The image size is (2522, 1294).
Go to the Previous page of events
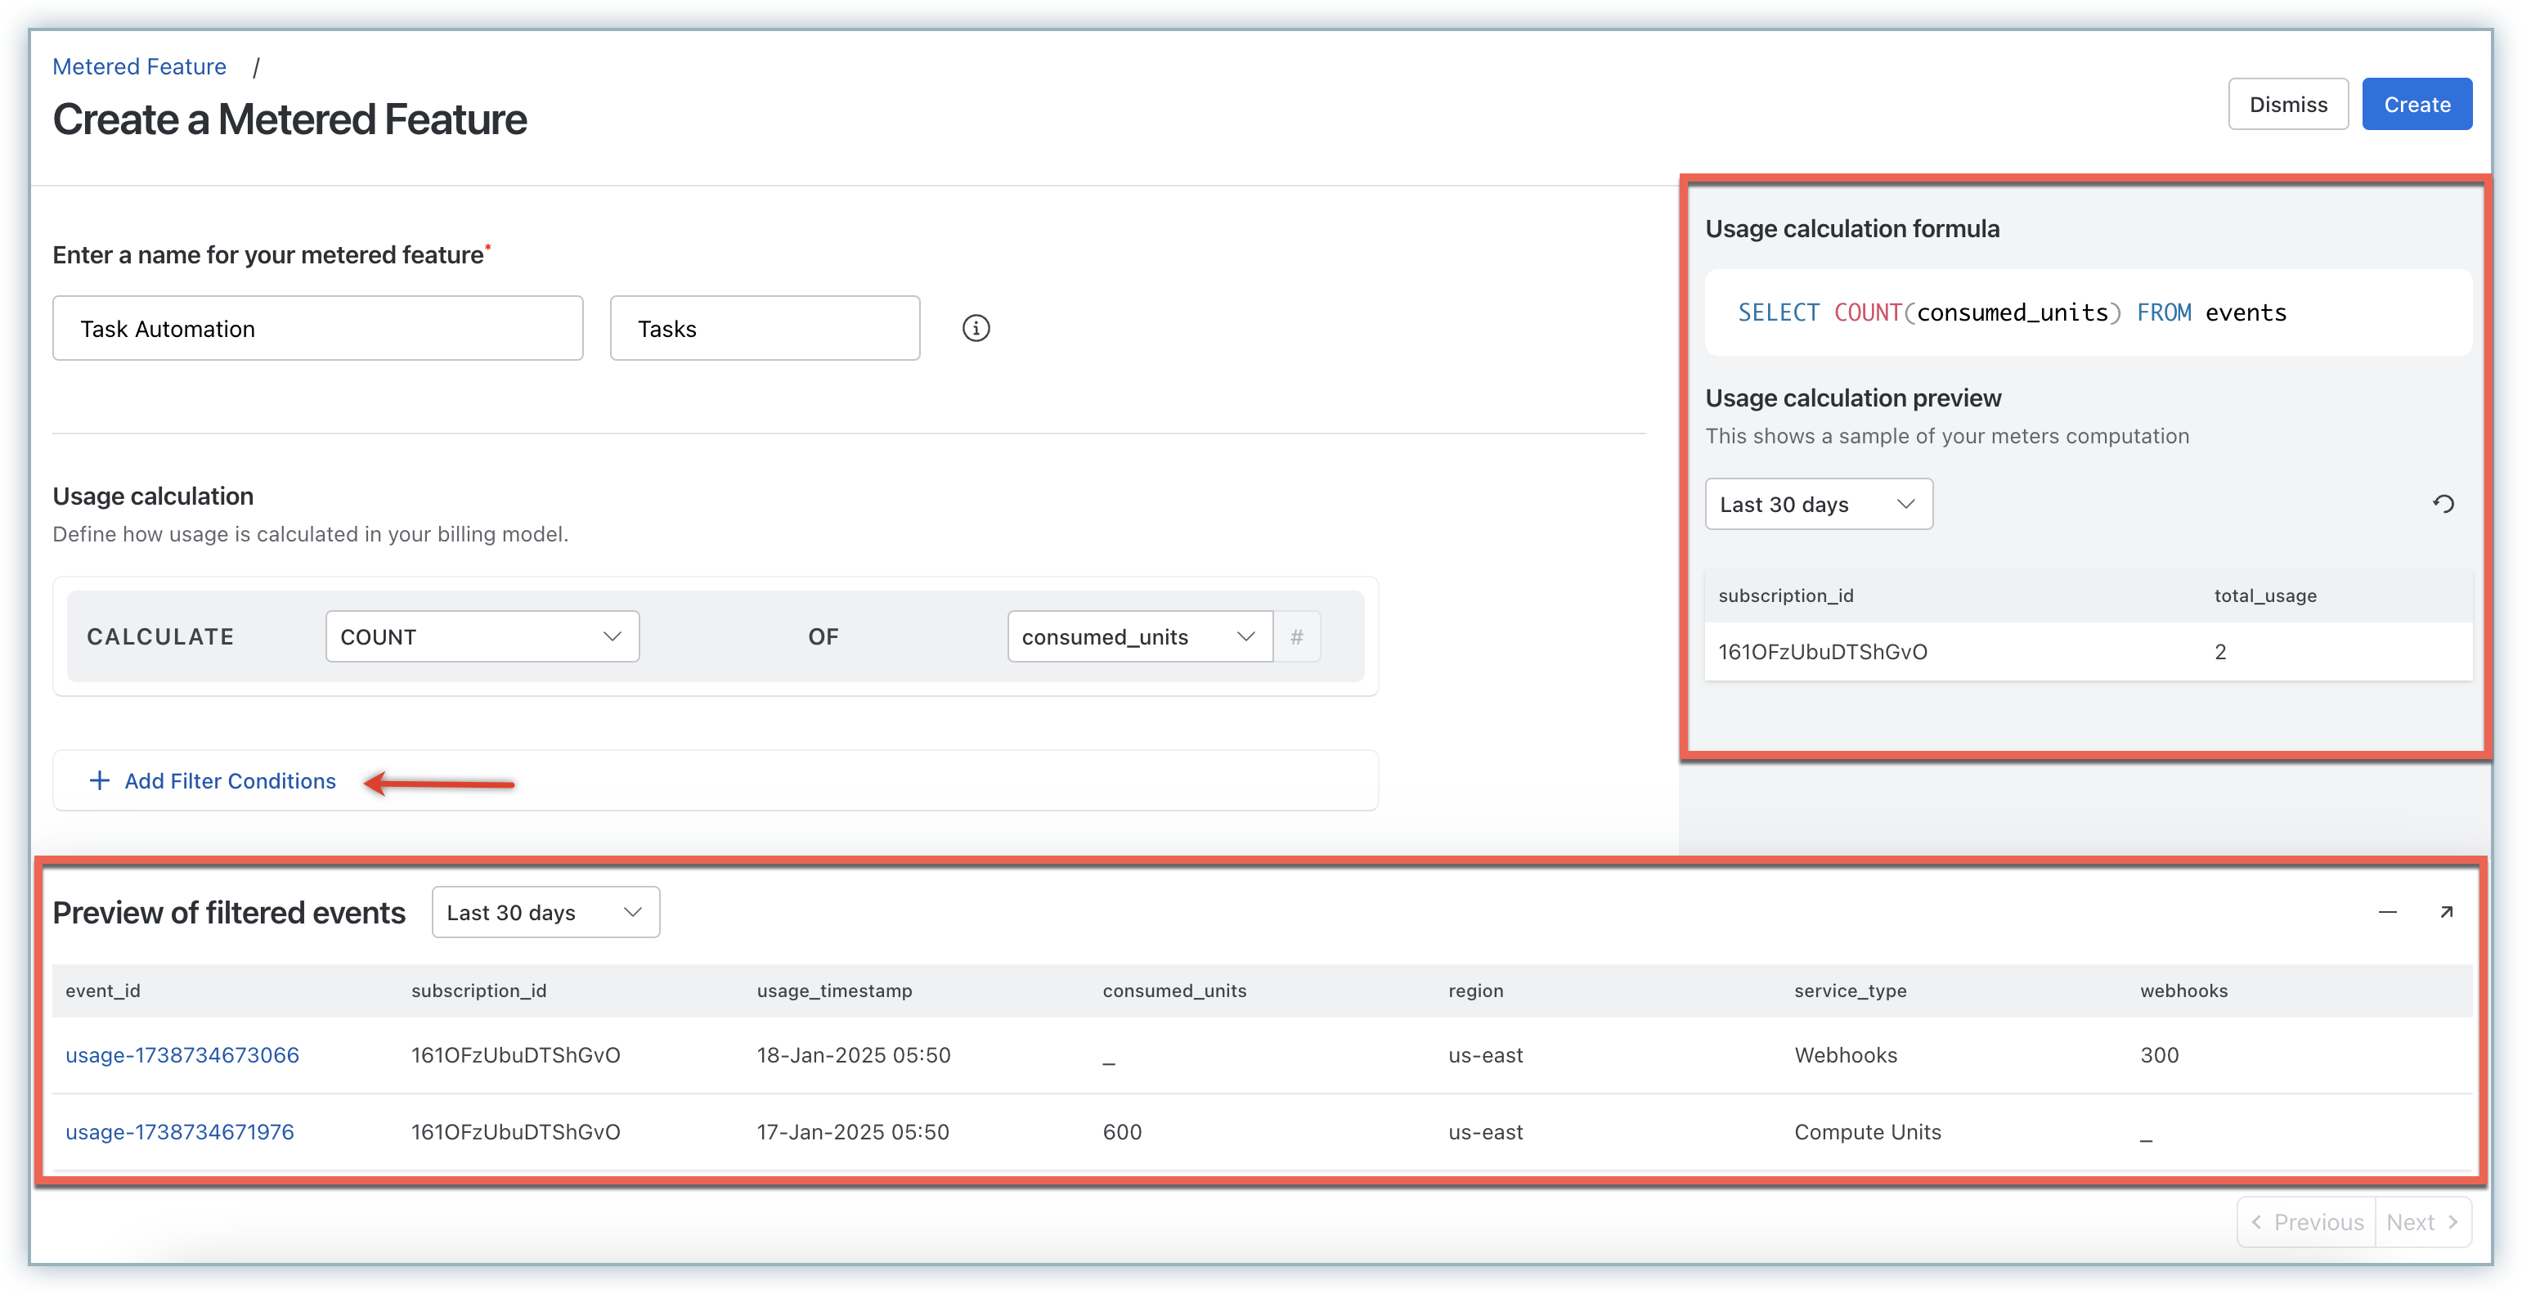pyautogui.click(x=2308, y=1221)
